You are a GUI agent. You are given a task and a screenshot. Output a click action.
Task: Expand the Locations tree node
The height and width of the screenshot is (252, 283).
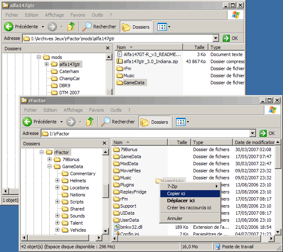point(58,187)
